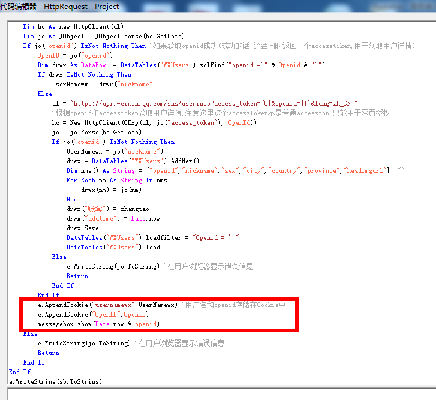Click the Else line directly above the userinfo URL
The height and width of the screenshot is (400, 436).
coord(44,94)
